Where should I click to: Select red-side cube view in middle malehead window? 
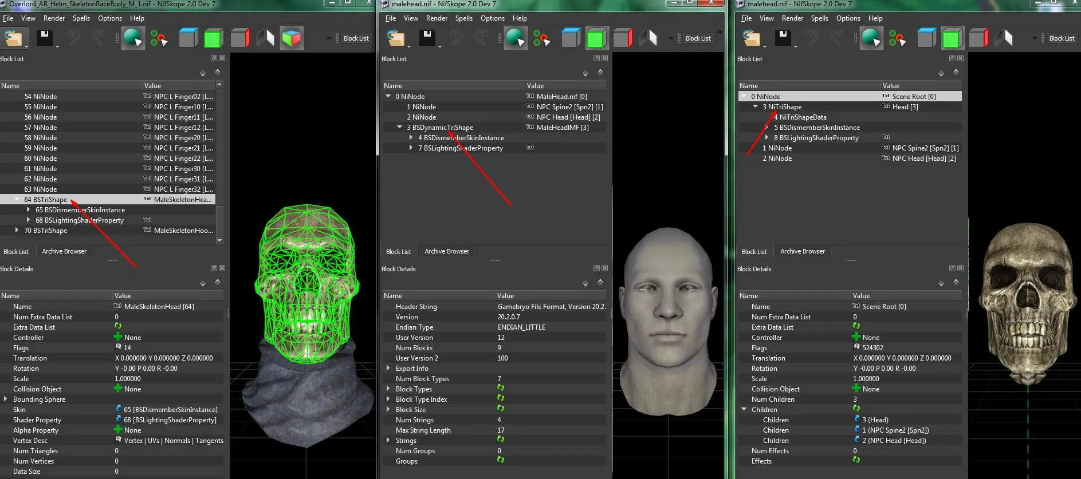[623, 38]
